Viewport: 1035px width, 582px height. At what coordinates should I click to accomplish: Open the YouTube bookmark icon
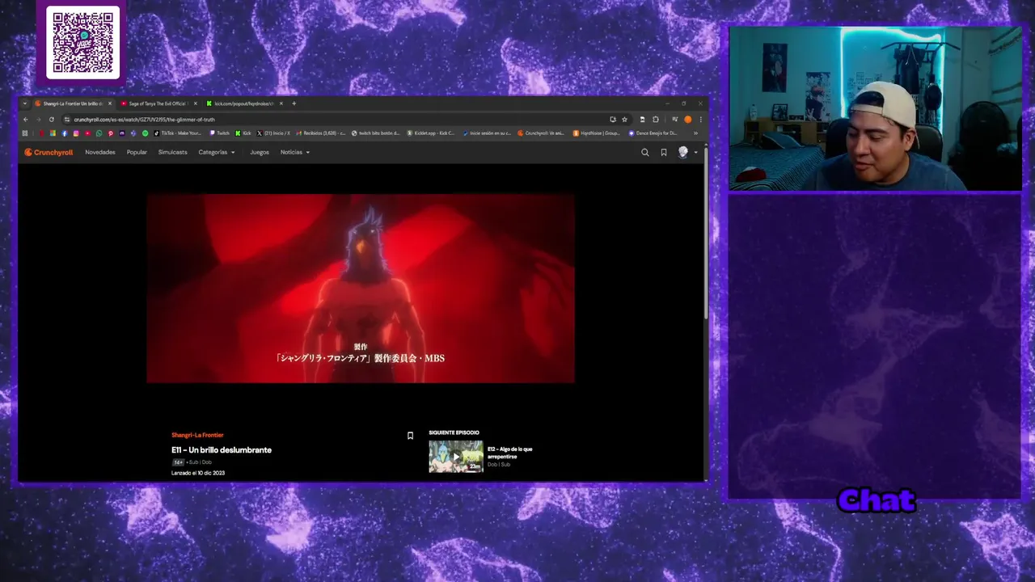(x=87, y=133)
